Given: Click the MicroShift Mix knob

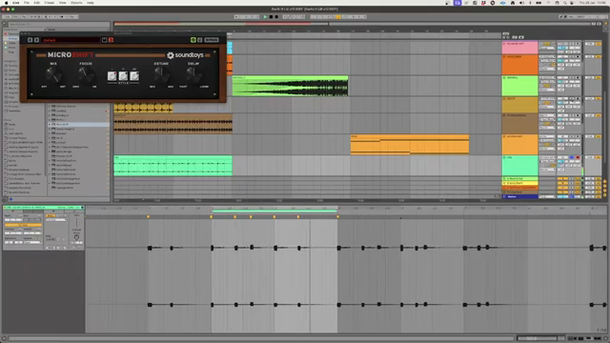Looking at the screenshot, I should 53,74.
